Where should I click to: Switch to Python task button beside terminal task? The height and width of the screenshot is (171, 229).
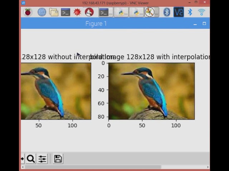[x=121, y=12]
